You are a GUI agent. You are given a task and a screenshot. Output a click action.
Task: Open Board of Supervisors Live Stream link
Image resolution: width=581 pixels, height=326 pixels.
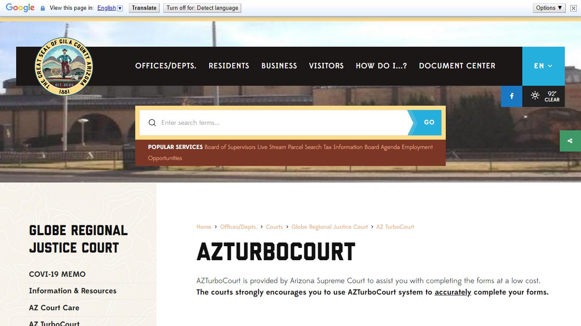tap(245, 147)
